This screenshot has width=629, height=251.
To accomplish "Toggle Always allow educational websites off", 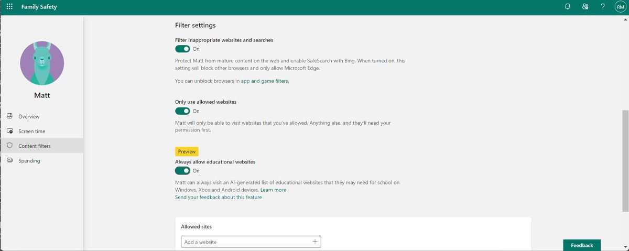I will point(182,171).
